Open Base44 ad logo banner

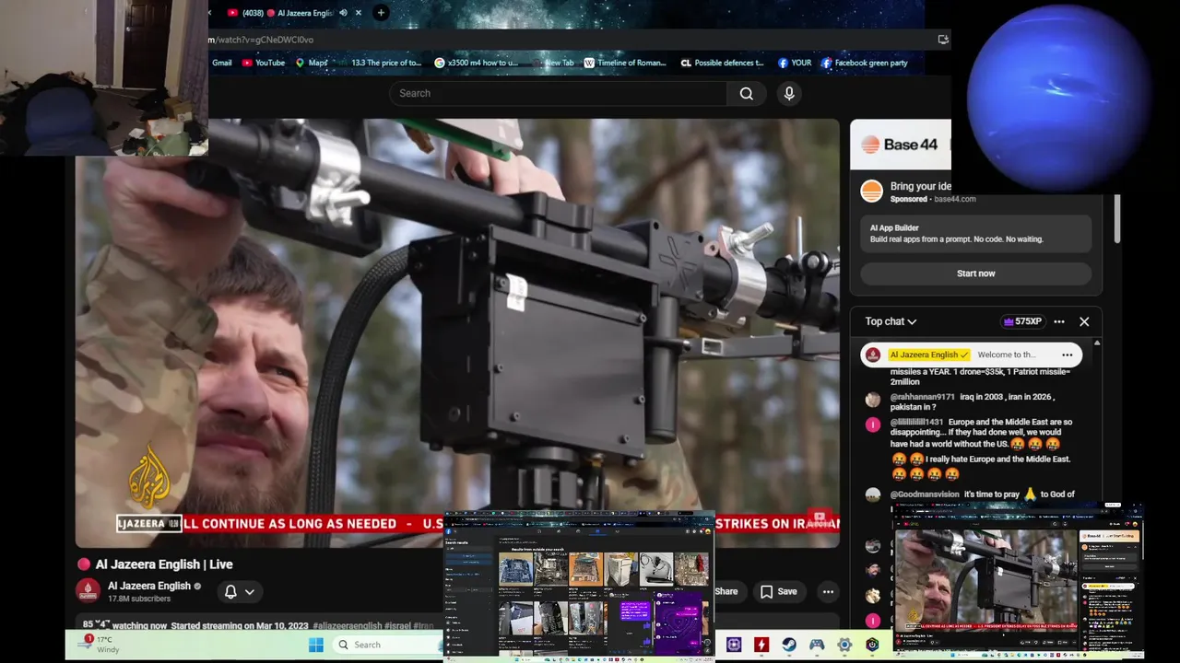[x=901, y=145]
